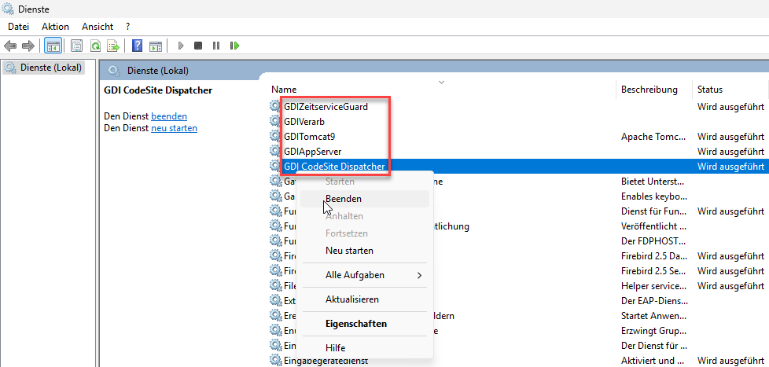Click the greyed Fortsetzen context menu entry
Image resolution: width=769 pixels, height=367 pixels.
365,233
